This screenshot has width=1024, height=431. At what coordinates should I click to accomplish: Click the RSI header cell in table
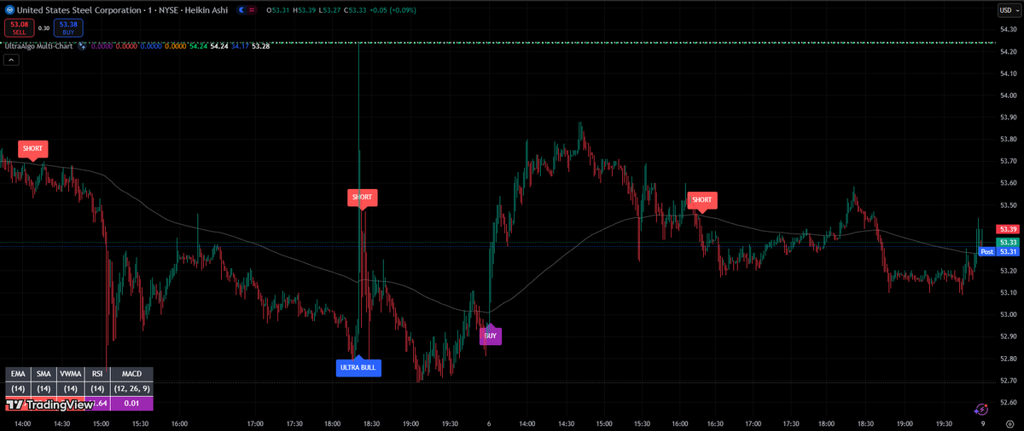click(x=97, y=374)
